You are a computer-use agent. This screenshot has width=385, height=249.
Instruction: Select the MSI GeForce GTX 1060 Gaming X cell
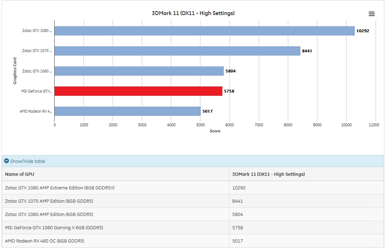click(115, 227)
